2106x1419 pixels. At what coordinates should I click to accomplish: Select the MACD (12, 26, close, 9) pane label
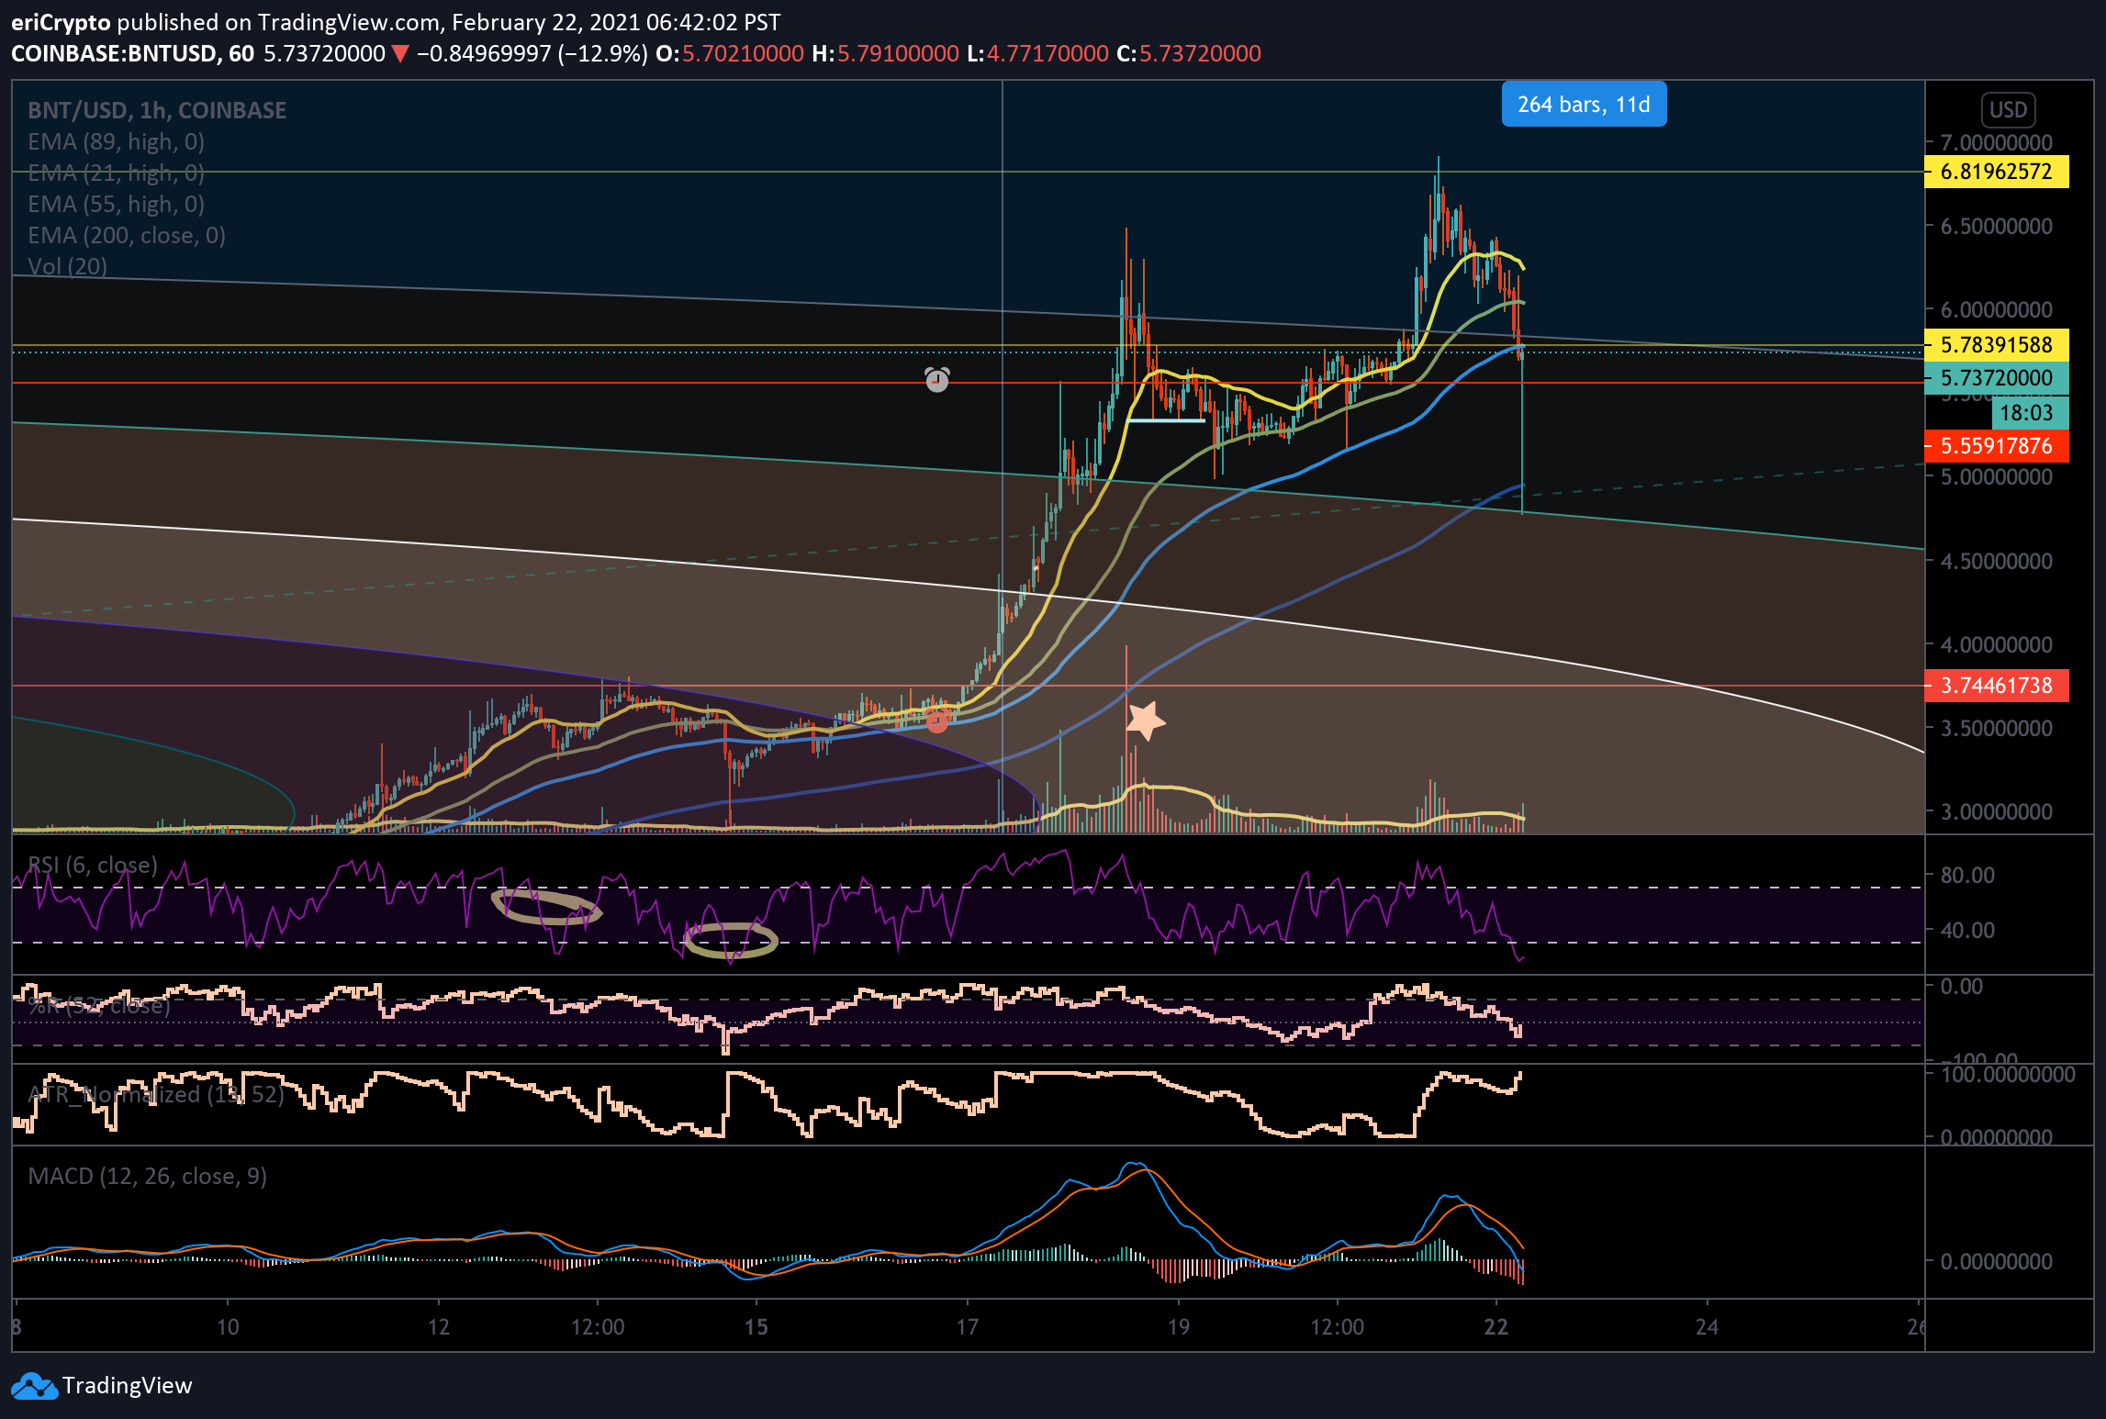148,1177
